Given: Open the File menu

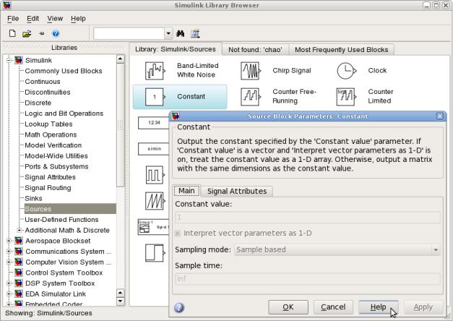Looking at the screenshot, I should 13,19.
